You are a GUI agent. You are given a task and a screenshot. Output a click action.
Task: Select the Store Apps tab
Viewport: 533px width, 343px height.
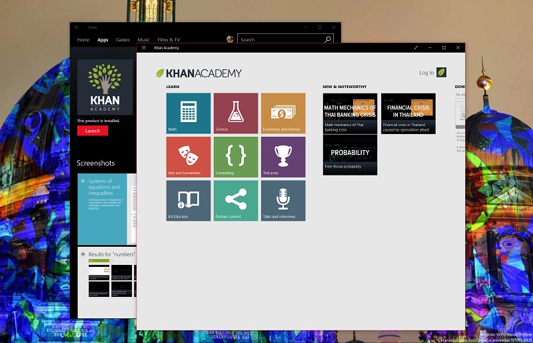click(x=103, y=39)
